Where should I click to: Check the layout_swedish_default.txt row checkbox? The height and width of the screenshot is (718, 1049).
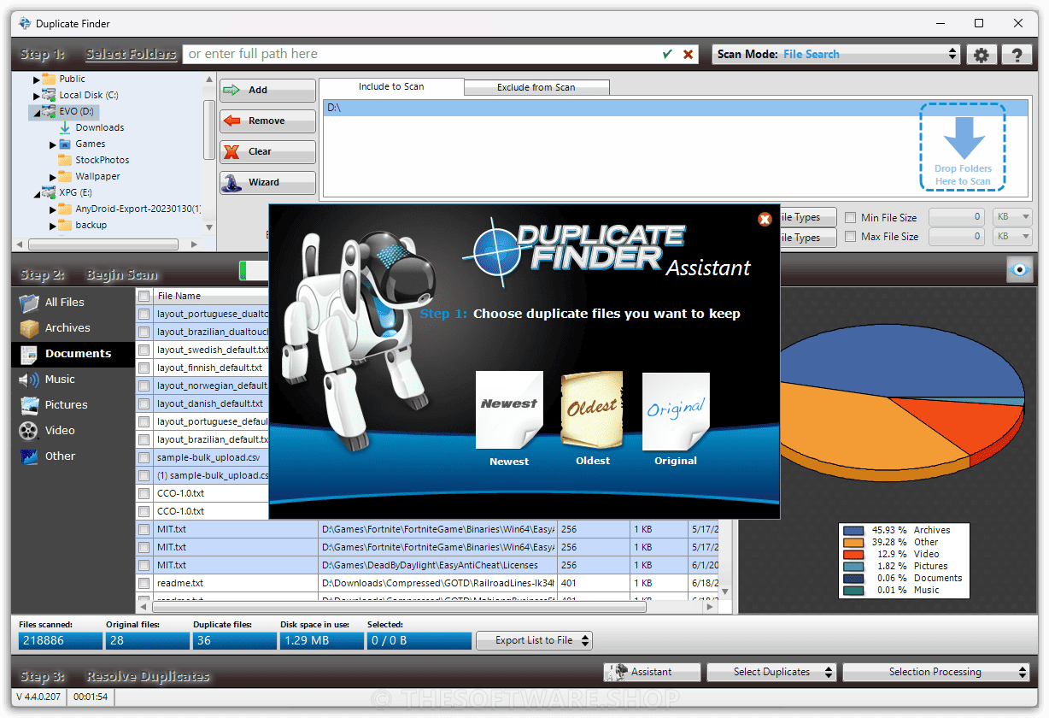click(144, 350)
